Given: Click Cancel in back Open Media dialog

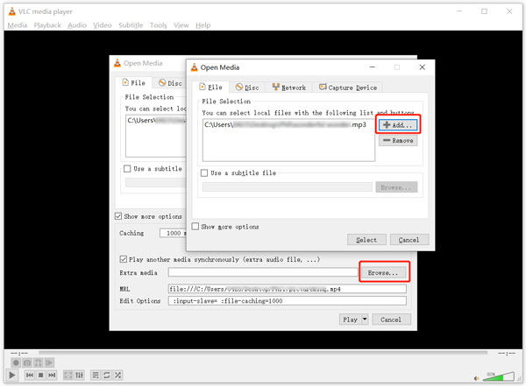Looking at the screenshot, I should 391,319.
